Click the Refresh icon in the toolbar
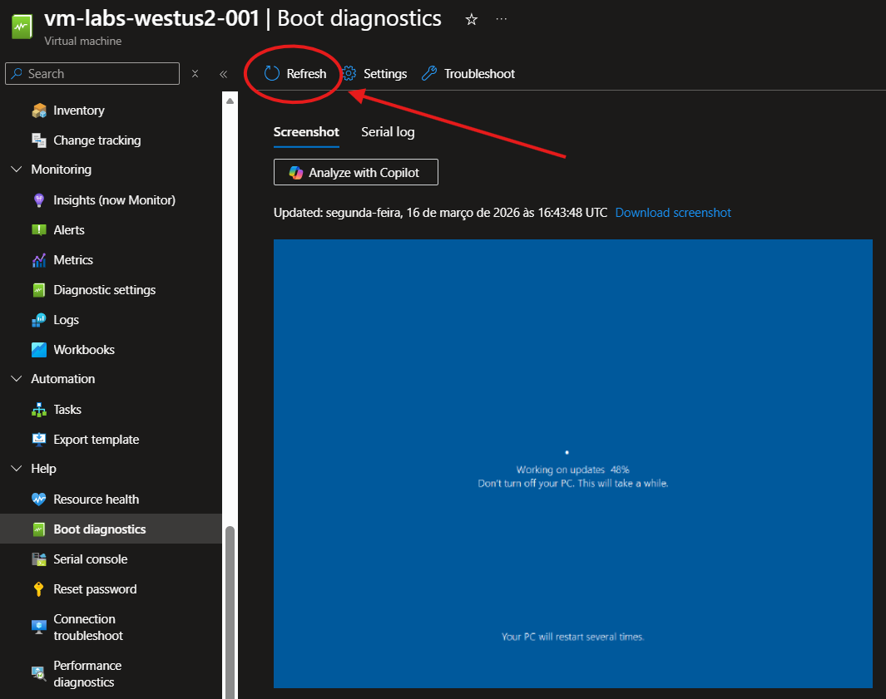Screen dimensions: 886x699 [x=272, y=74]
